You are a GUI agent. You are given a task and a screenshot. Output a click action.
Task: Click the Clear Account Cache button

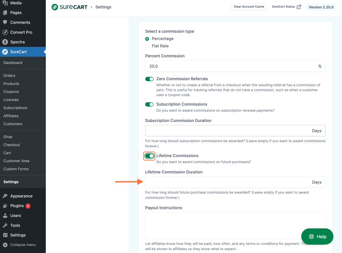[248, 7]
